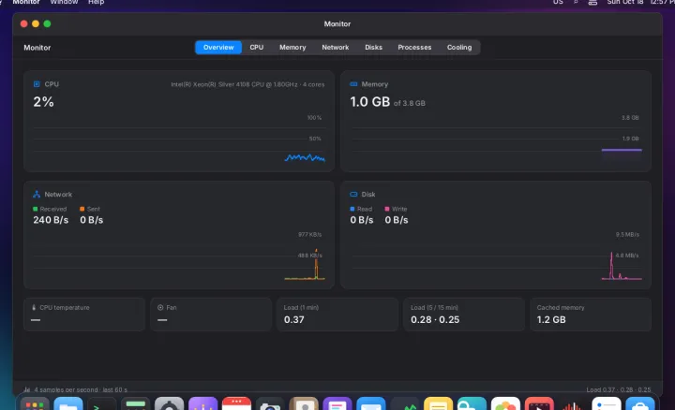Open the Monitor menu in the menu bar
Screen dimensions: 675x410
pyautogui.click(x=26, y=2)
